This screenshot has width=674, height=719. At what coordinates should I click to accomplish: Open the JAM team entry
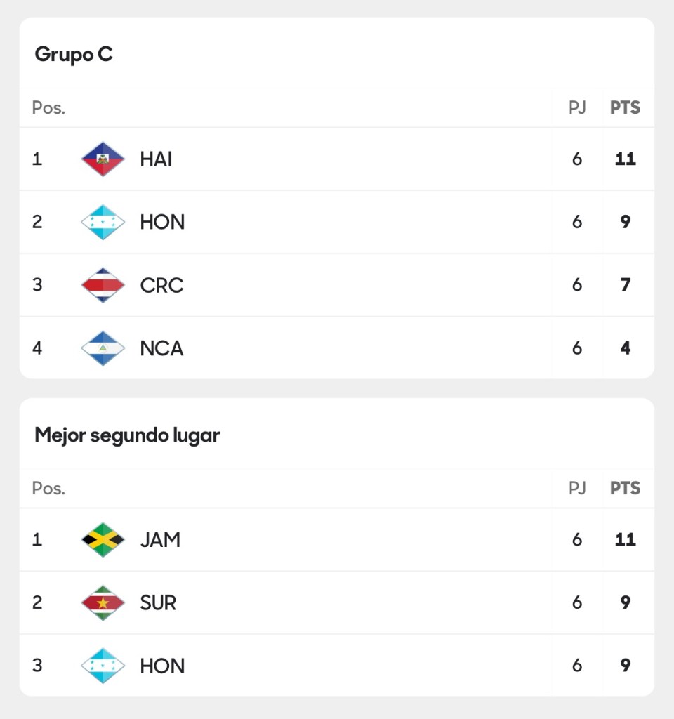click(160, 540)
